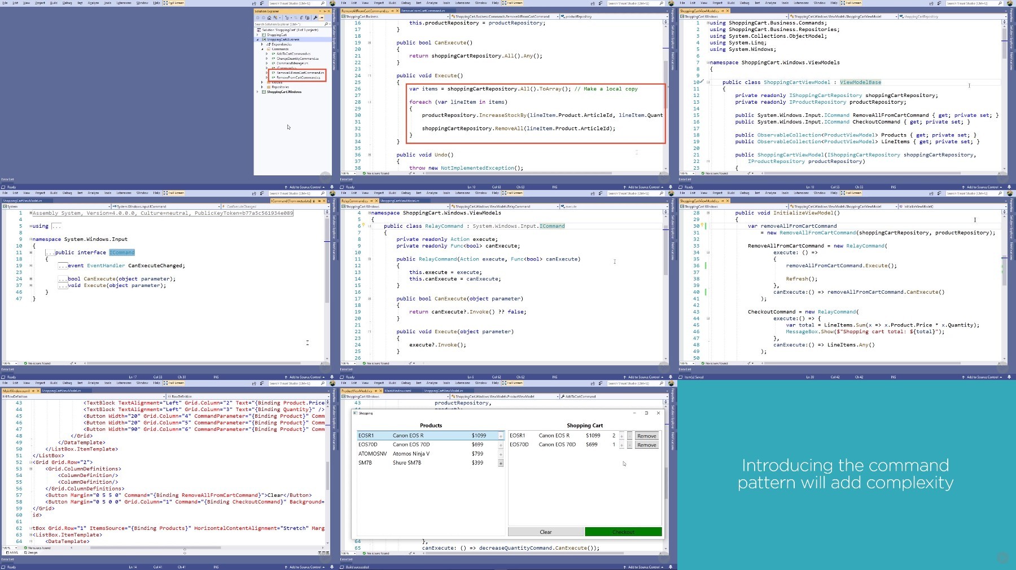Viewport: 1016px width, 570px height.
Task: Close ICommand [from metadata] tab
Action: click(324, 201)
